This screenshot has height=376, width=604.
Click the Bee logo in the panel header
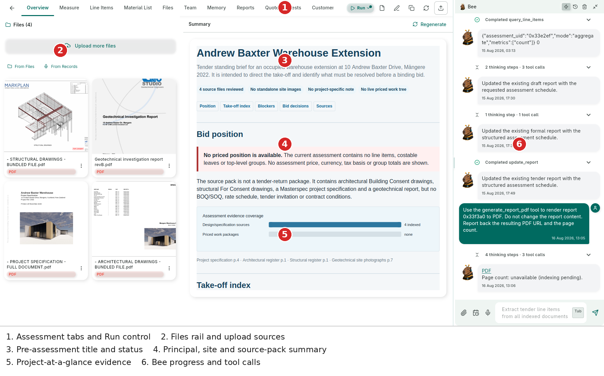pyautogui.click(x=463, y=7)
